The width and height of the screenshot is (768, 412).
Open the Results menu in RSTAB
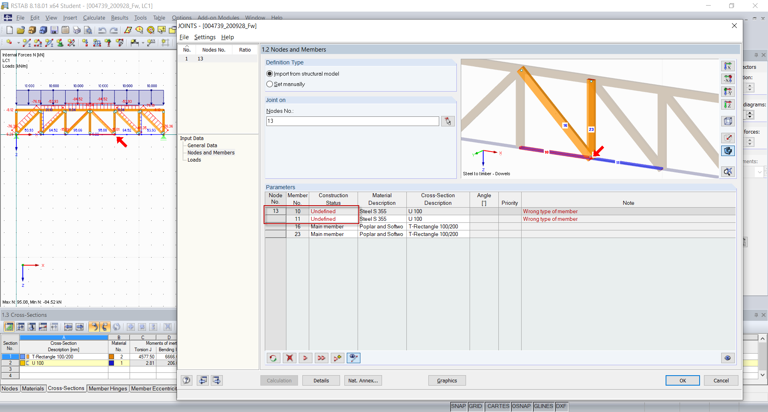coord(120,18)
